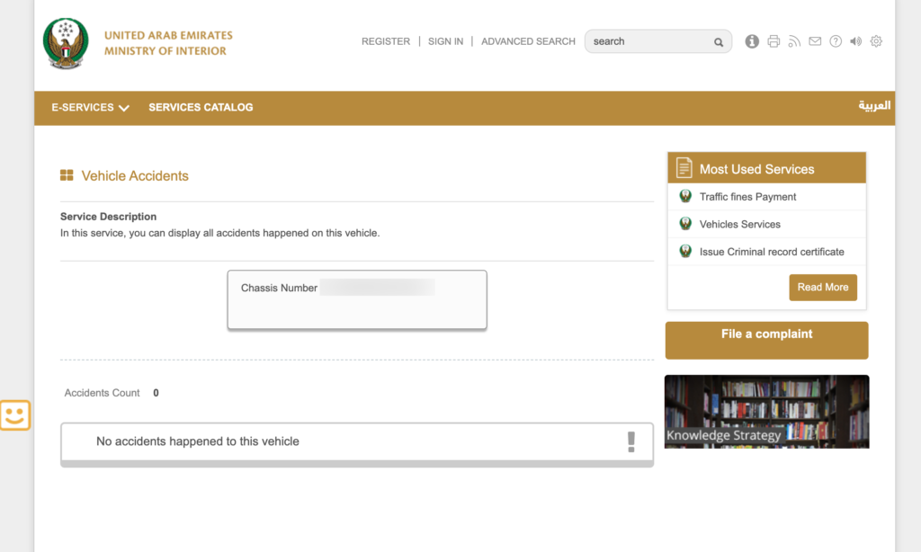Screen dimensions: 921x552
Task: Click emblem icon beside Vehicles Services
Action: coord(684,224)
